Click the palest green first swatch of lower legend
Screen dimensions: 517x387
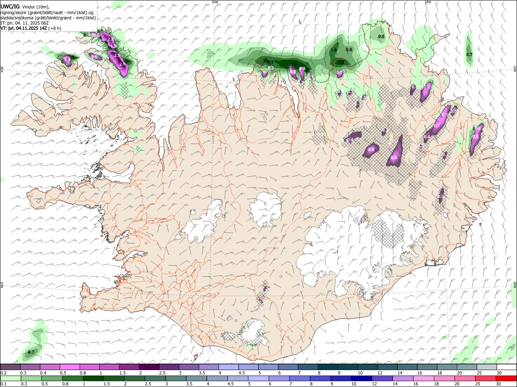(11, 379)
